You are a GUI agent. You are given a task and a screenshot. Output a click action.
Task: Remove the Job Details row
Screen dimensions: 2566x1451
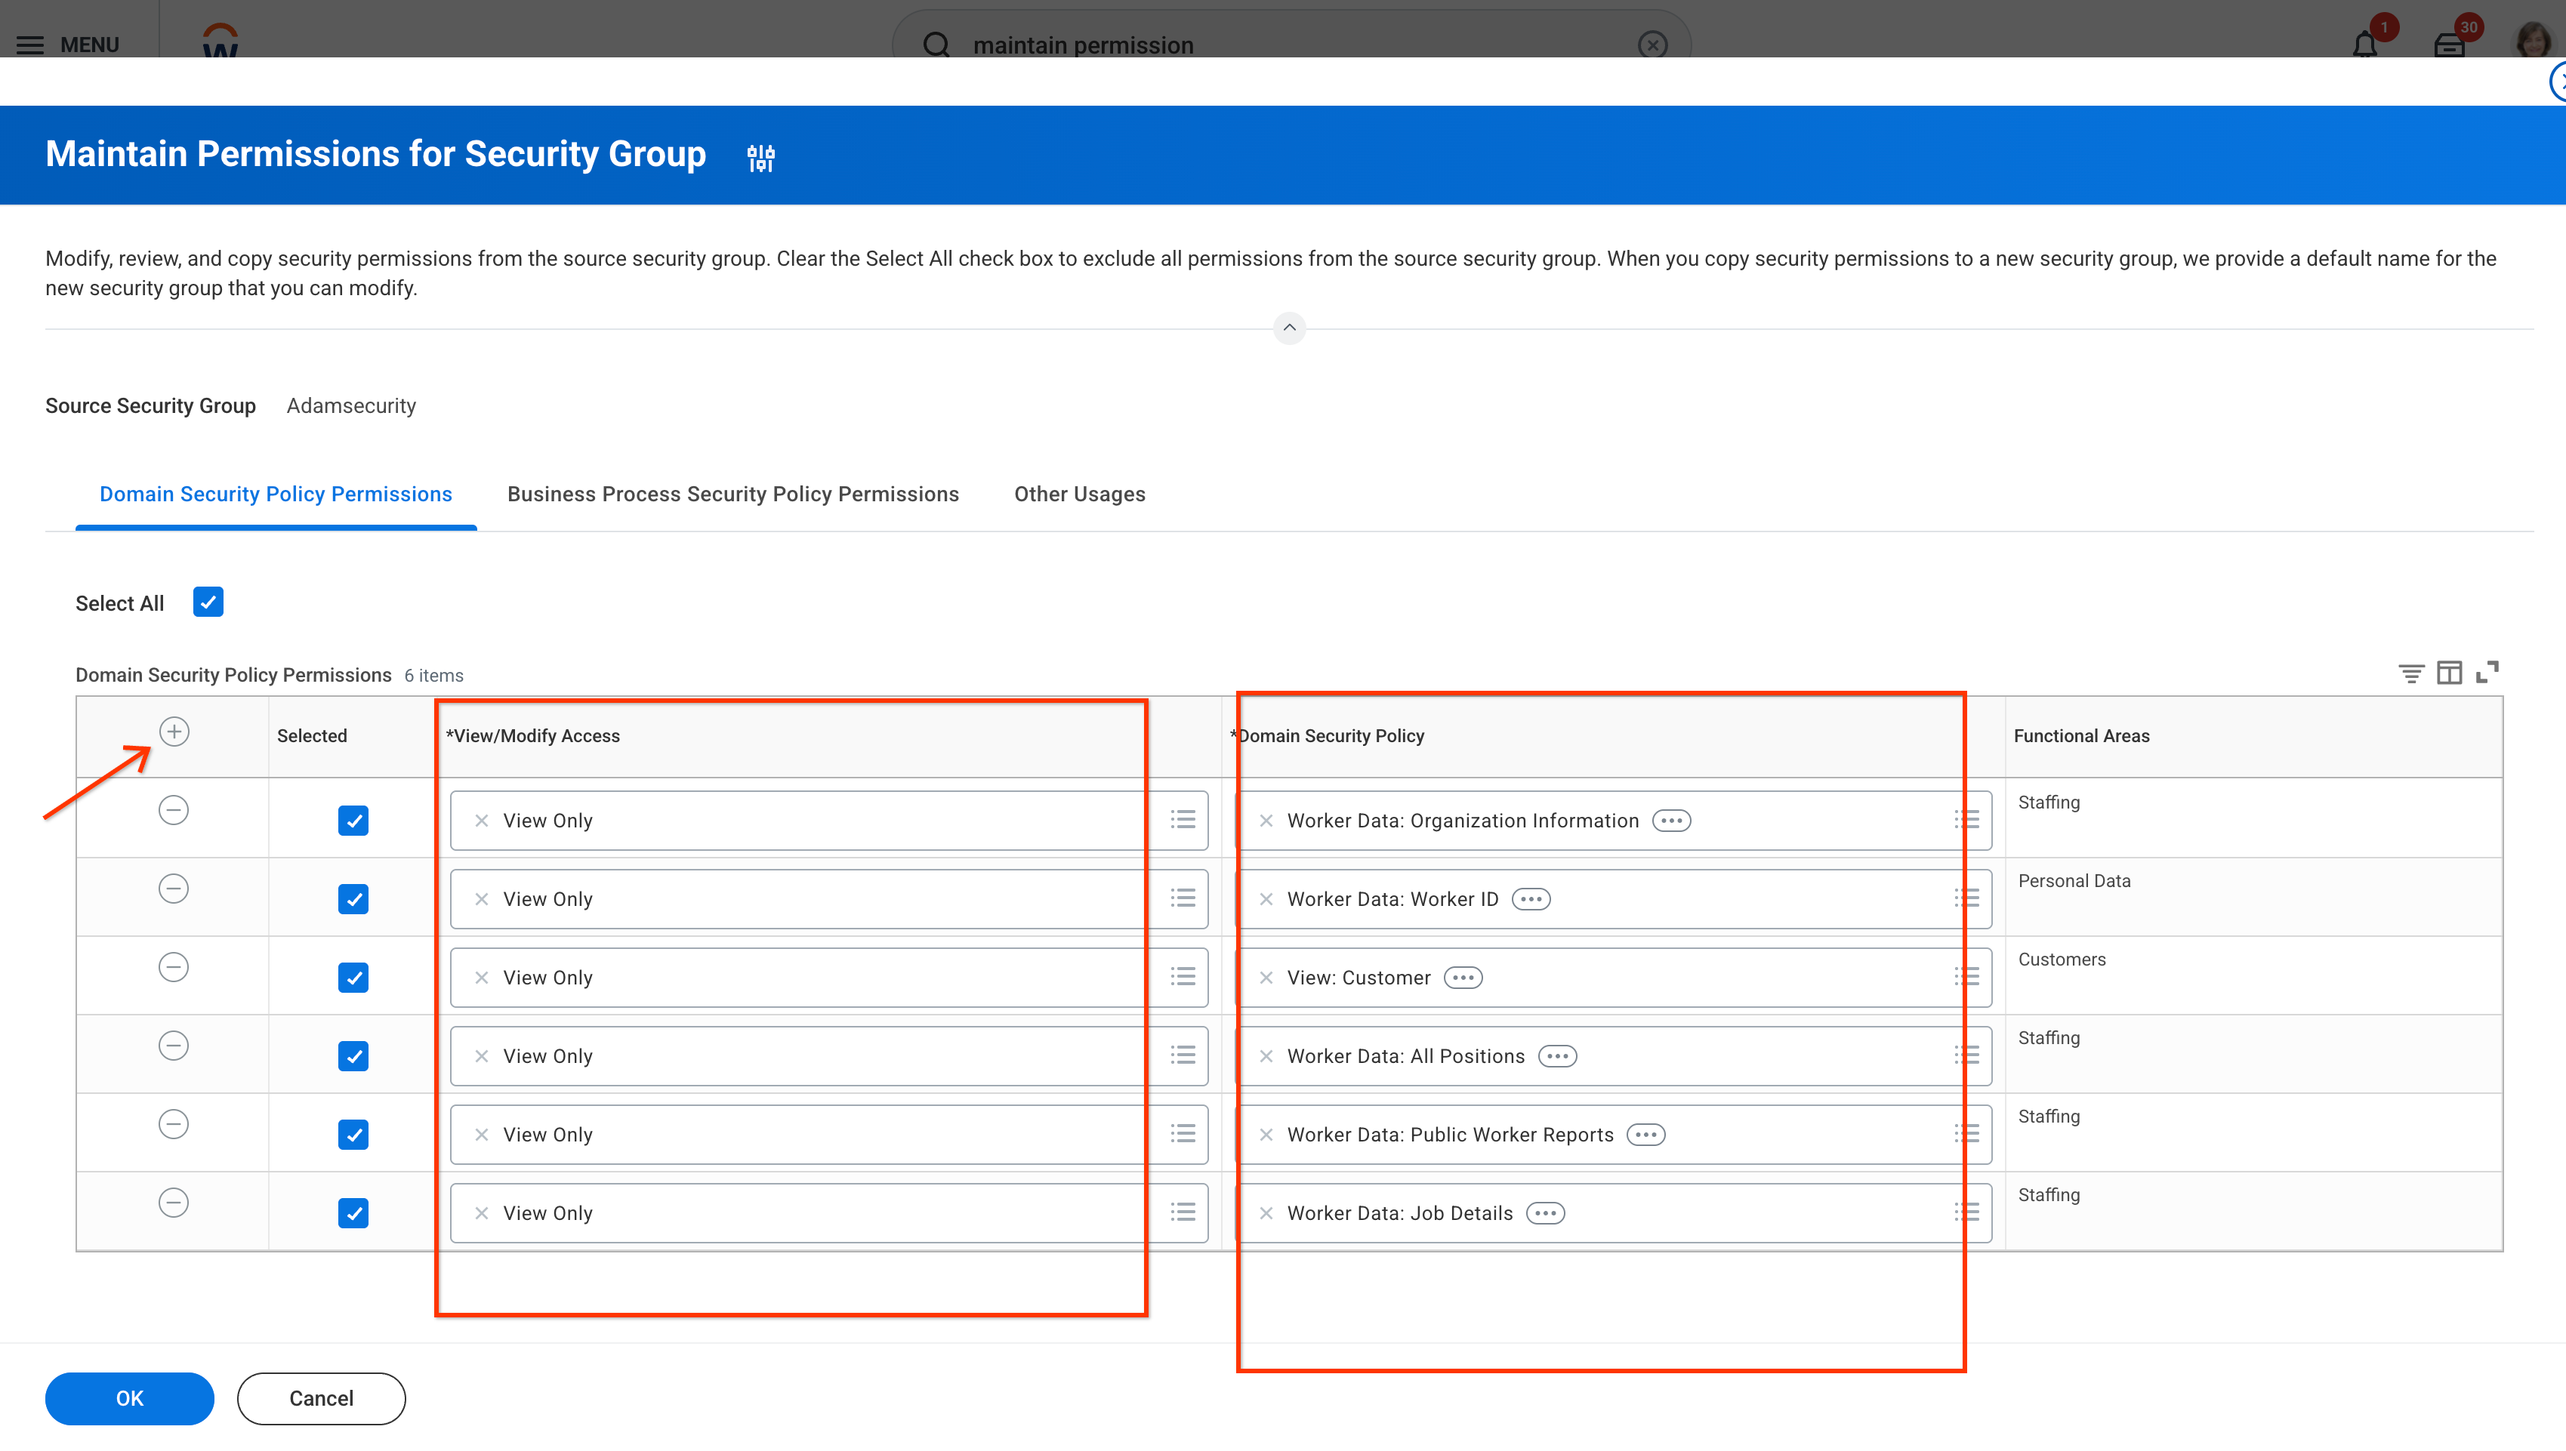click(174, 1203)
